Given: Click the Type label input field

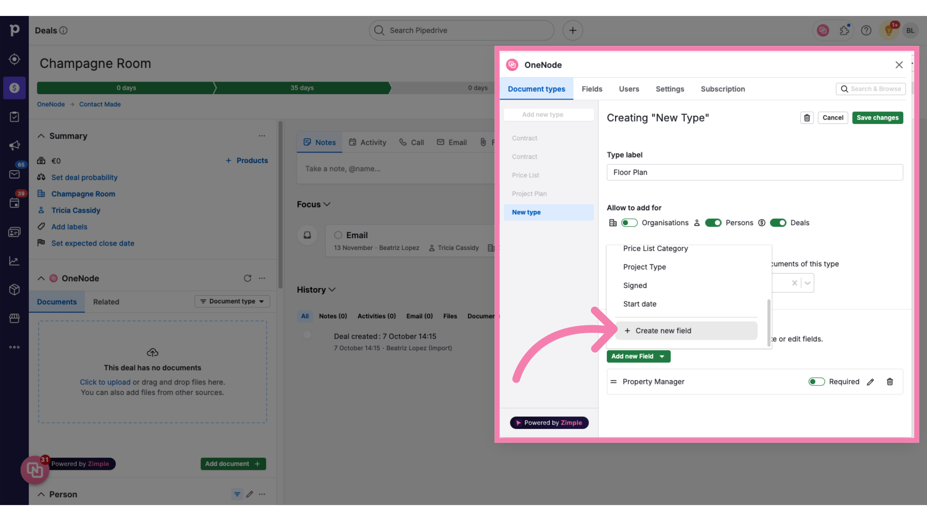Looking at the screenshot, I should click(x=755, y=172).
